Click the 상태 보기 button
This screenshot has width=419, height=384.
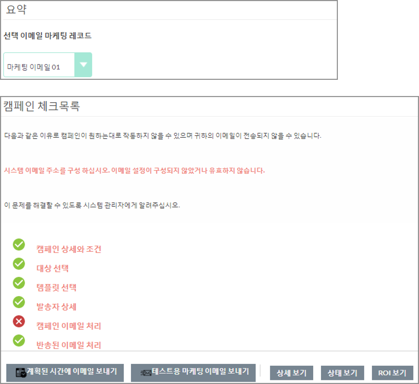[x=342, y=373]
